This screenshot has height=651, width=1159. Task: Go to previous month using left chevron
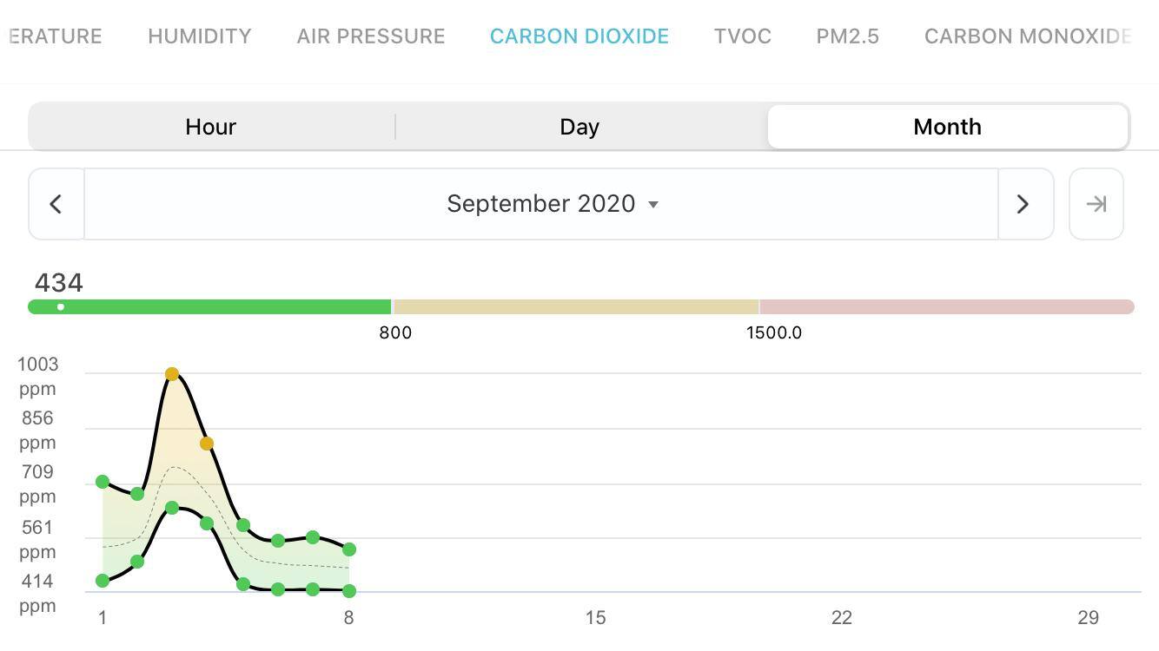tap(56, 204)
